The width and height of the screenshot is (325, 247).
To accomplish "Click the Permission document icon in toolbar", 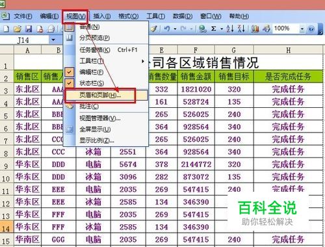I will click(x=40, y=29).
